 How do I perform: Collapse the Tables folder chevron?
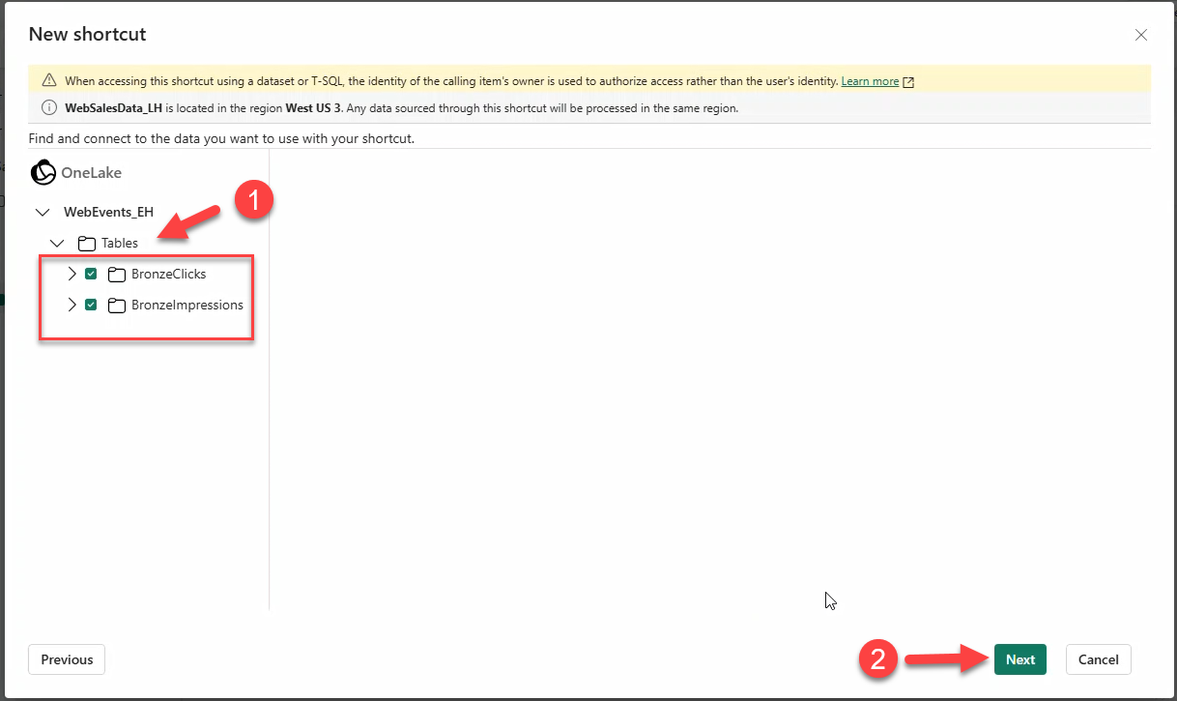tap(57, 244)
